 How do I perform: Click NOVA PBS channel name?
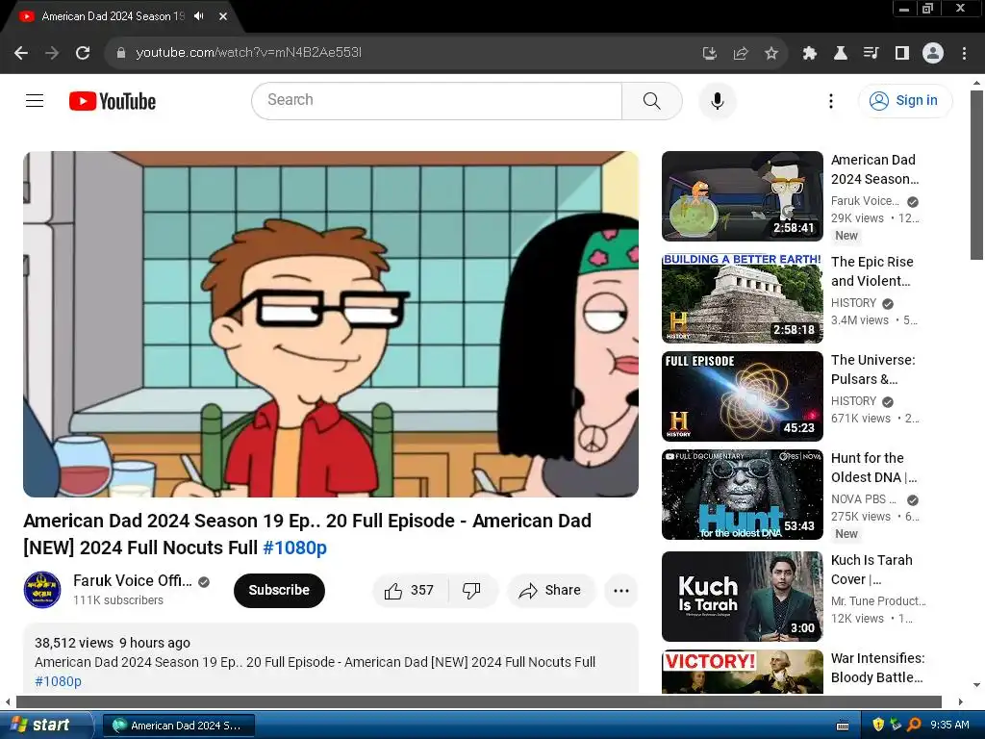(x=864, y=499)
